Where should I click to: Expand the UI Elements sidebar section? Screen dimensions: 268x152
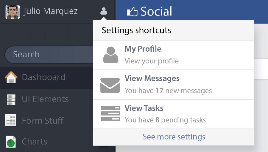(x=46, y=99)
